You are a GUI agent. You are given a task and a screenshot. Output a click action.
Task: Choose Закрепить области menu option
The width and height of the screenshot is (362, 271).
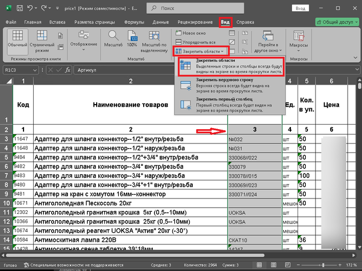[231, 66]
